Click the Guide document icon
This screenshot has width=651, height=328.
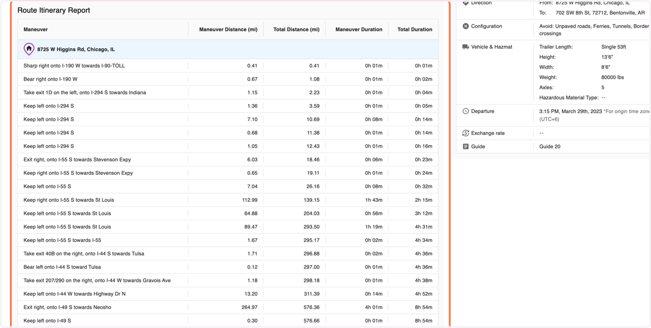coord(465,147)
